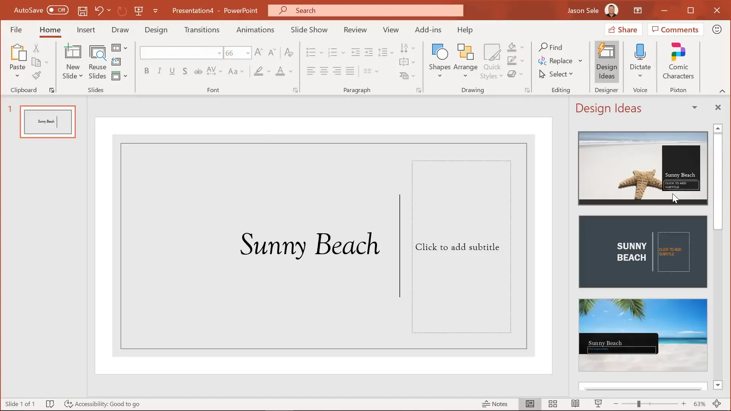Click the zoom slider handle
Image resolution: width=731 pixels, height=411 pixels.
(638, 404)
